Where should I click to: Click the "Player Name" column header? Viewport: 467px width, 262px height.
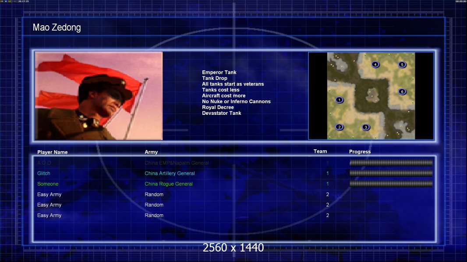point(53,152)
